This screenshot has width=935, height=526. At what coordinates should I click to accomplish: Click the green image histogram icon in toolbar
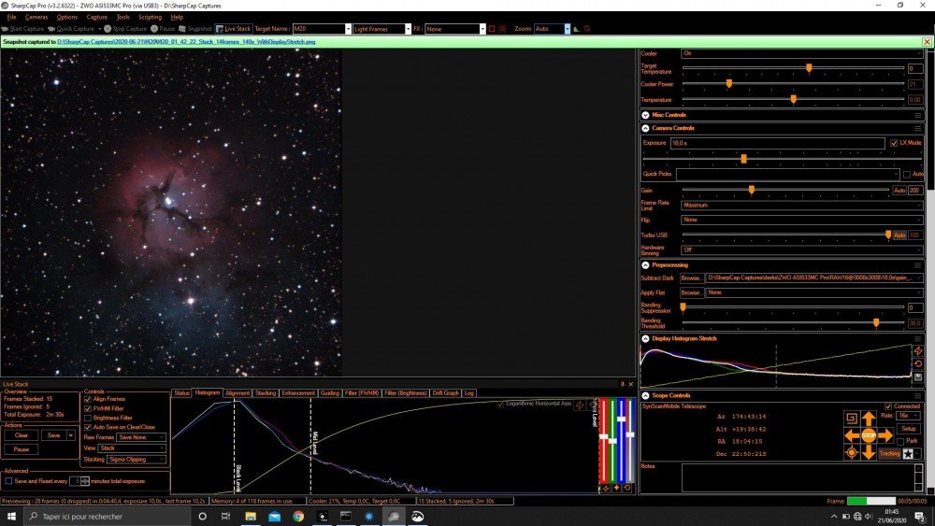click(x=576, y=29)
